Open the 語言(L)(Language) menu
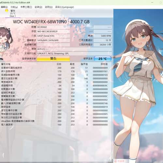This screenshot has width=163, height=163. pos(65,7)
